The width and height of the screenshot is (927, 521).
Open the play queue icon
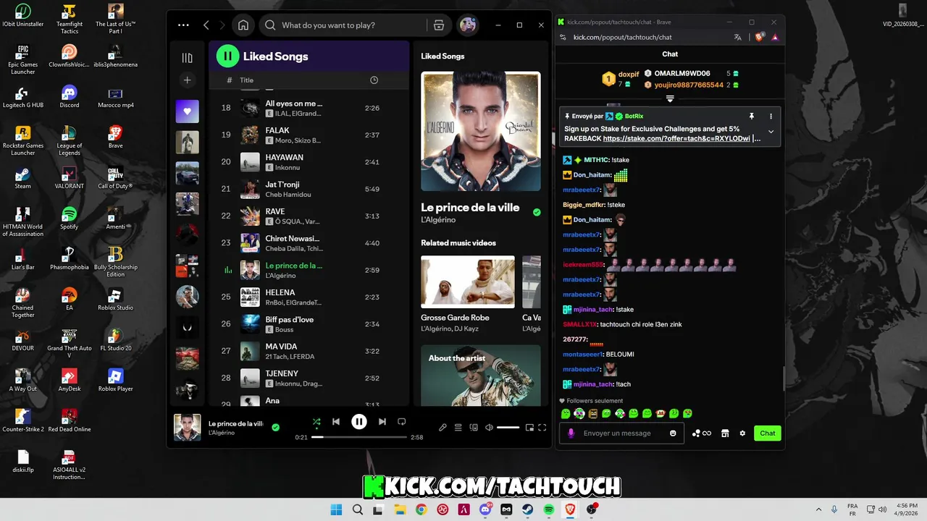pos(458,428)
